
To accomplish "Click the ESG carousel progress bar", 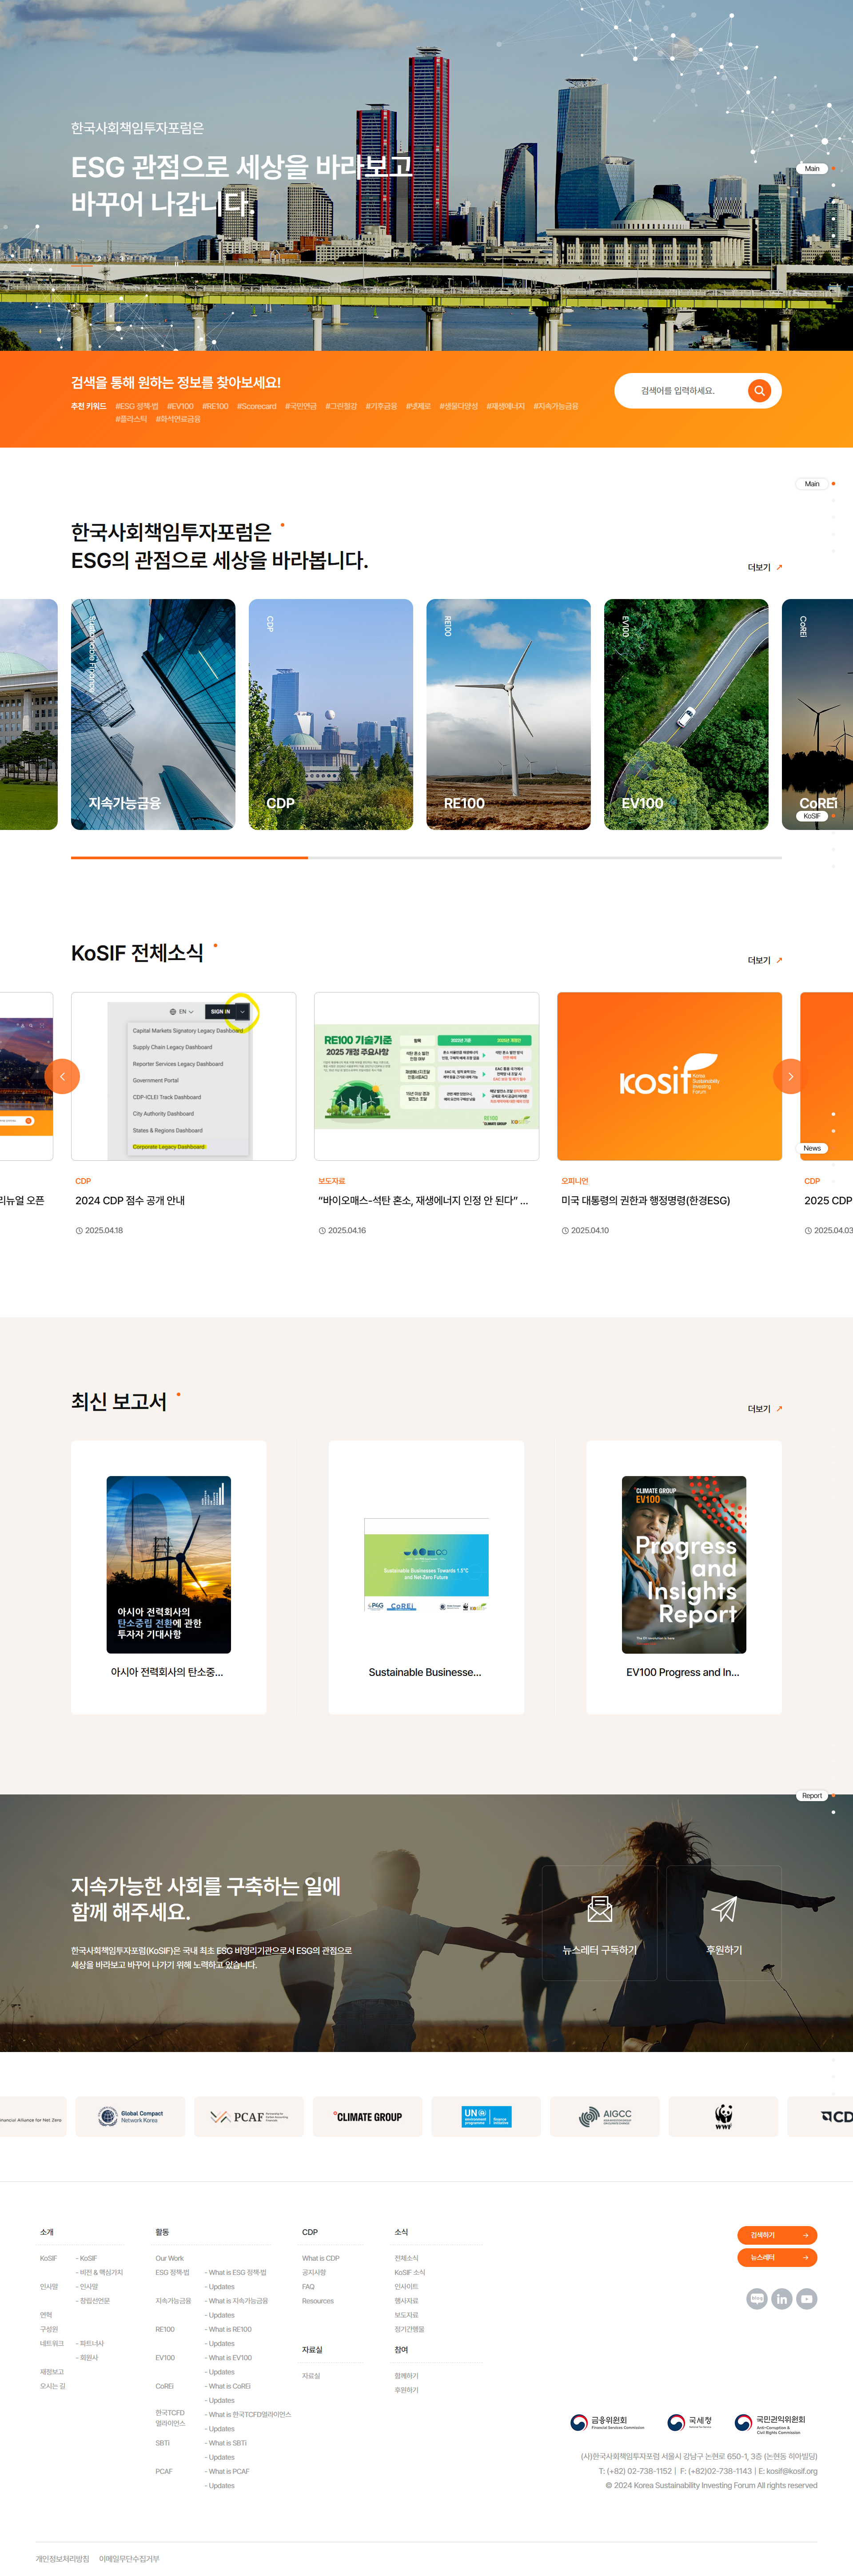I will click(x=426, y=857).
